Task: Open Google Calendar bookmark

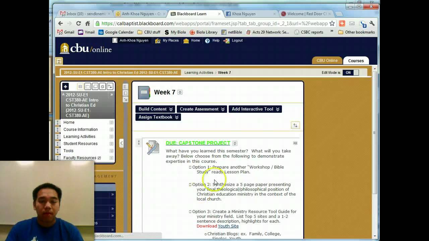Action: 116,32
